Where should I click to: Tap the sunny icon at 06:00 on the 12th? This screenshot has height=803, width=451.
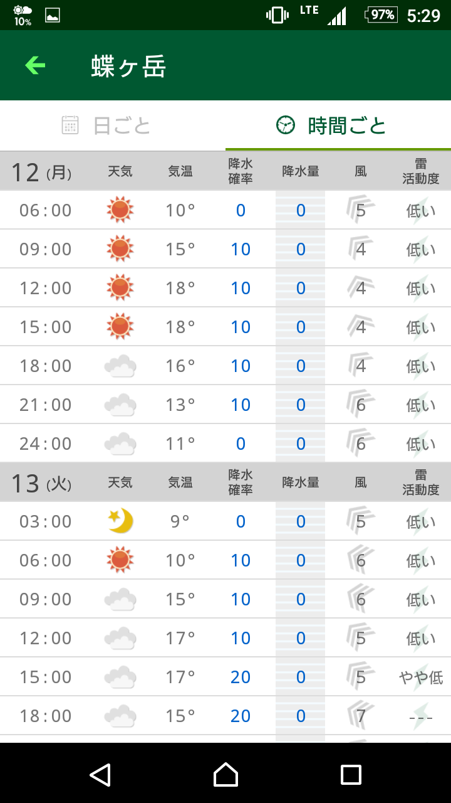pyautogui.click(x=120, y=210)
